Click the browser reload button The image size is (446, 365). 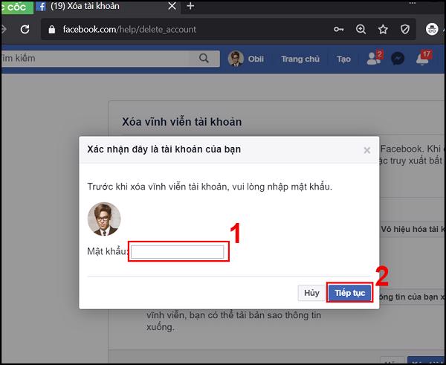coord(25,30)
